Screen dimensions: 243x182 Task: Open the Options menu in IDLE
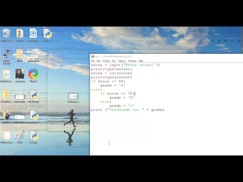click(122, 61)
